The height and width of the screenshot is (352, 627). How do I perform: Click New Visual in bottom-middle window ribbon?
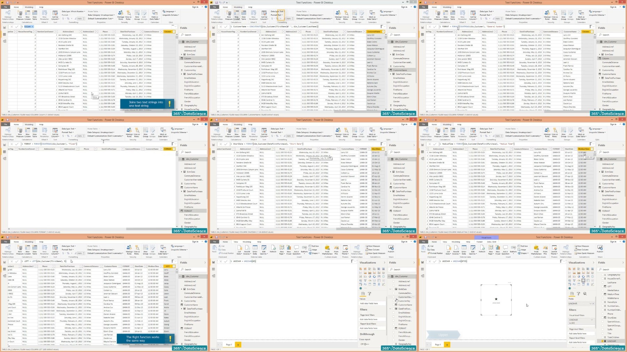point(289,250)
